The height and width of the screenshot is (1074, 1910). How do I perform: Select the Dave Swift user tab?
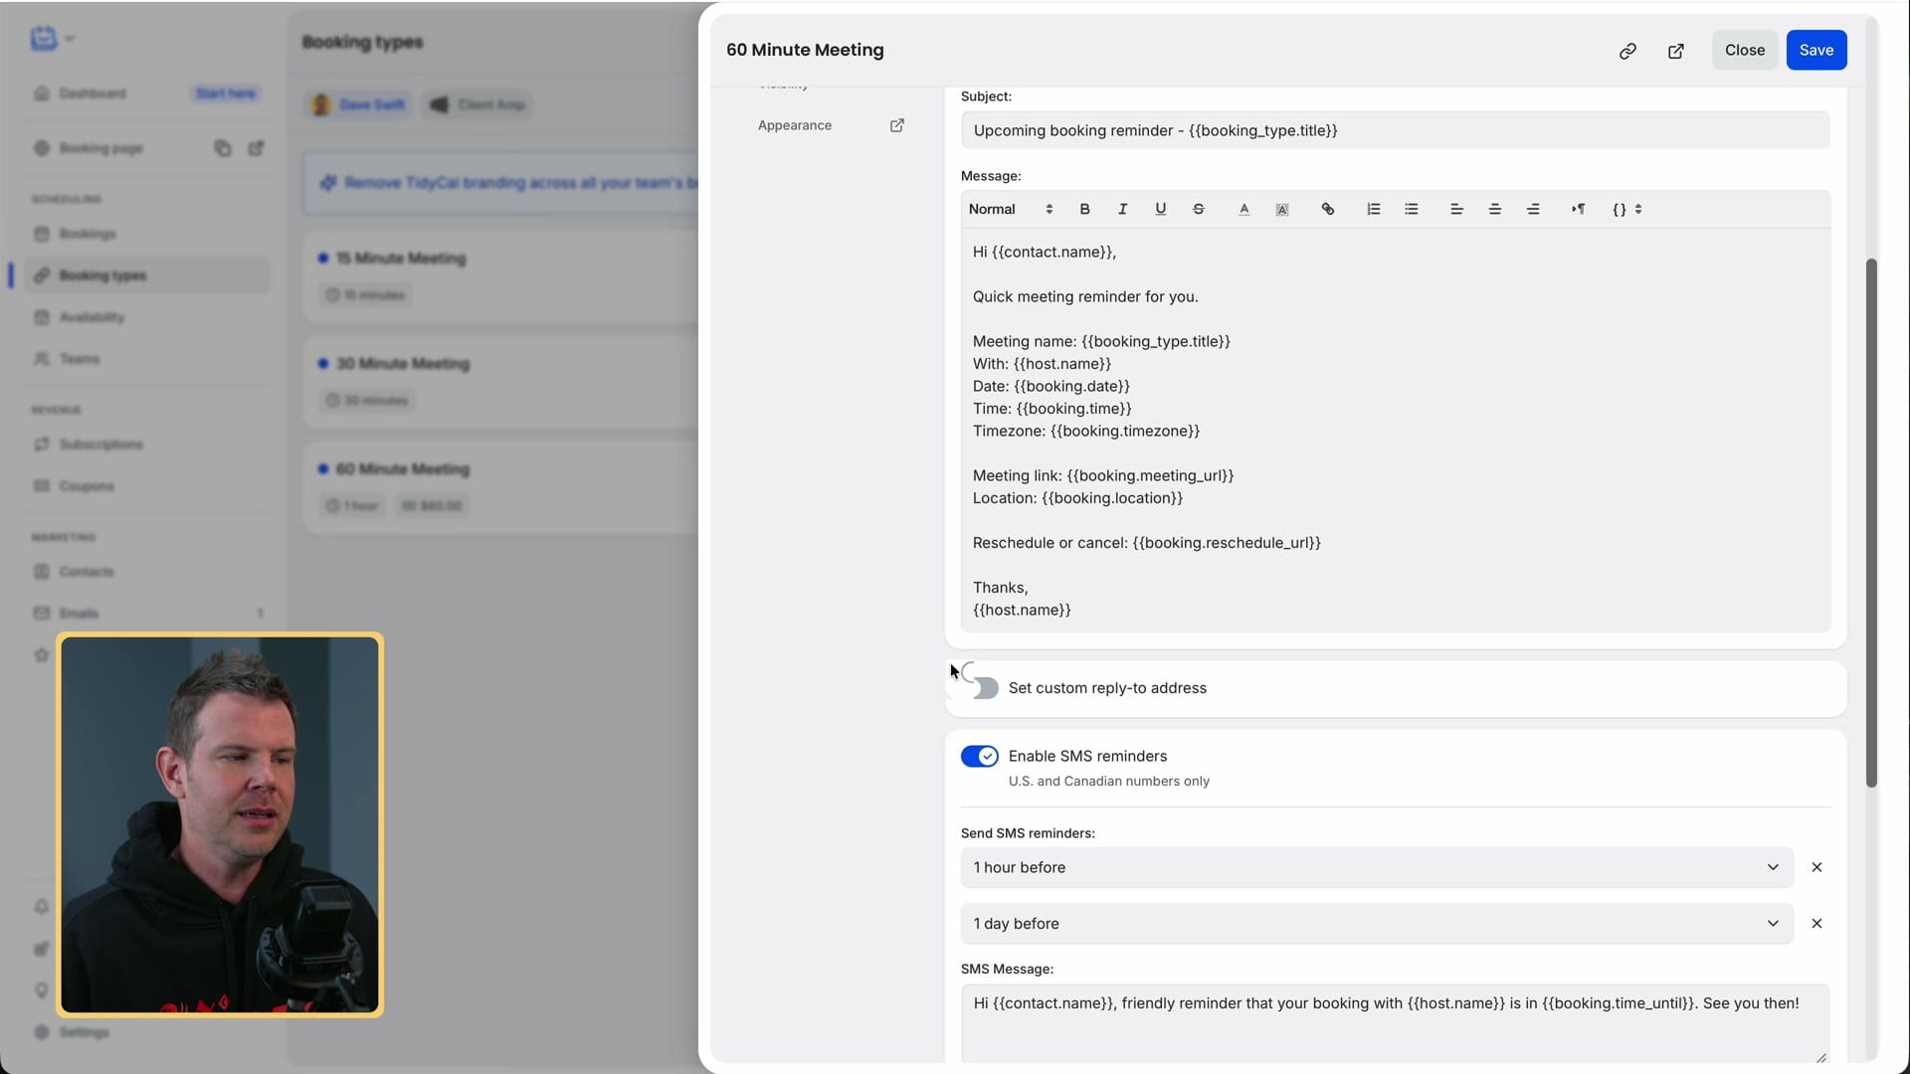[x=359, y=104]
